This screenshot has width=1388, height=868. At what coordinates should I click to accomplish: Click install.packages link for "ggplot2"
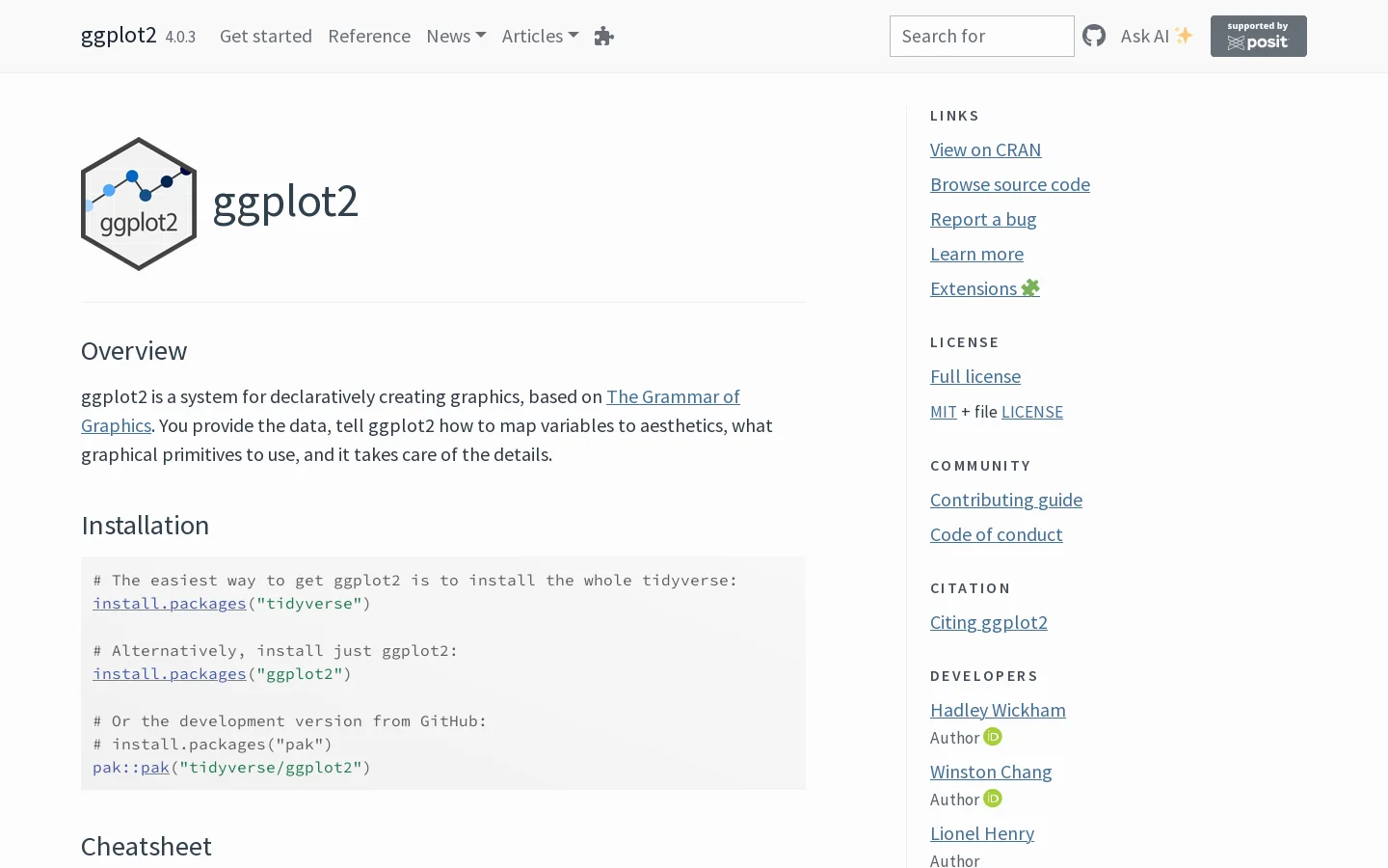170,674
